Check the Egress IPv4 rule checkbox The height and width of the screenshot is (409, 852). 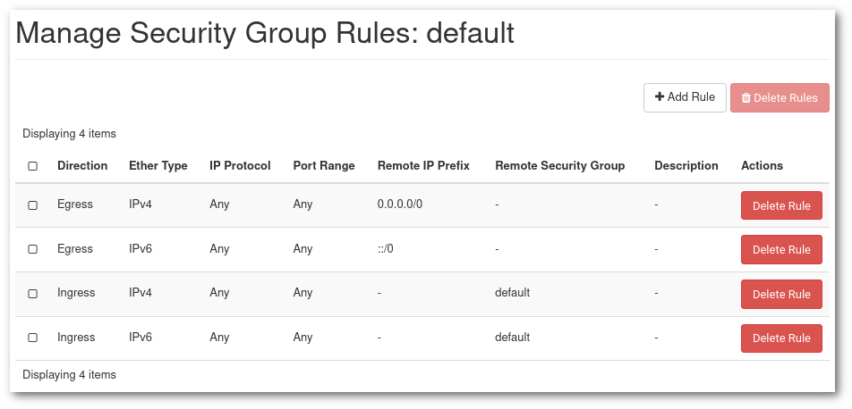pos(33,204)
